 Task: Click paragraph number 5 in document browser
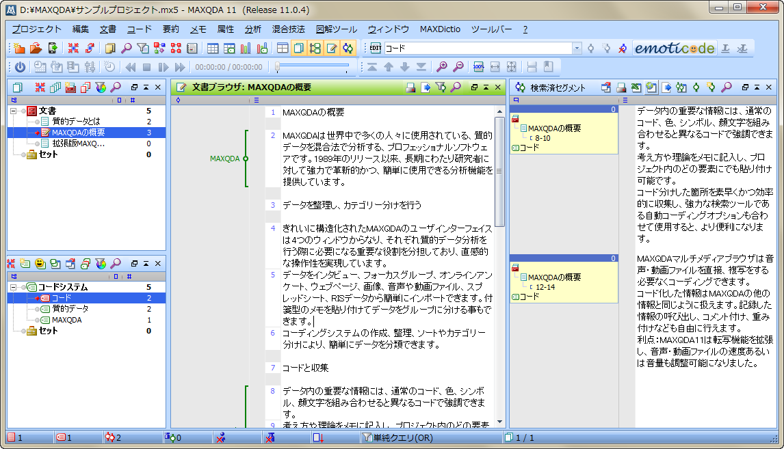pyautogui.click(x=273, y=275)
